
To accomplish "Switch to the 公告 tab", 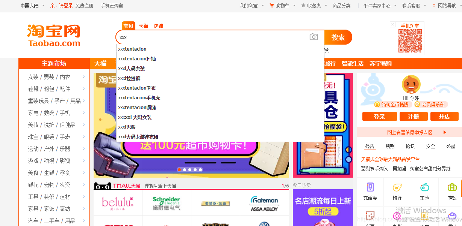I will pyautogui.click(x=370, y=146).
